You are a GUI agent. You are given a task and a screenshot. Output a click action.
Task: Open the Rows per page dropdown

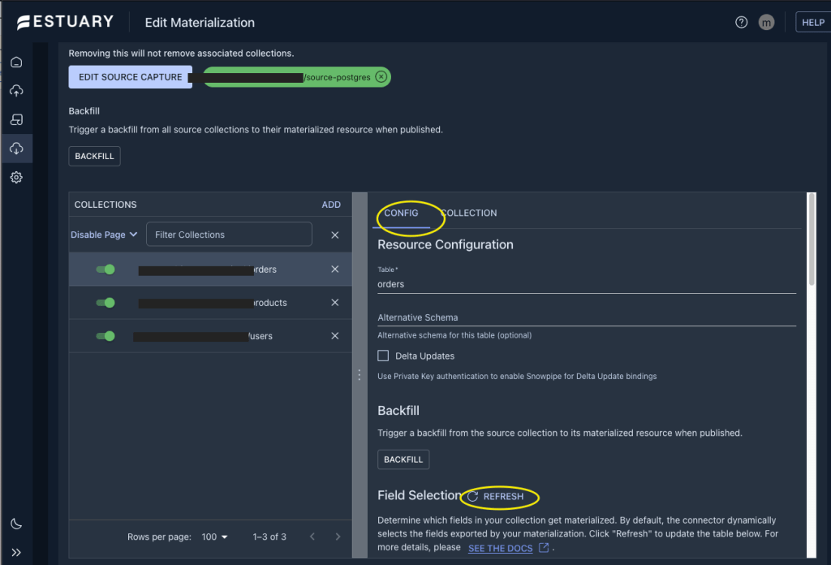pos(215,537)
